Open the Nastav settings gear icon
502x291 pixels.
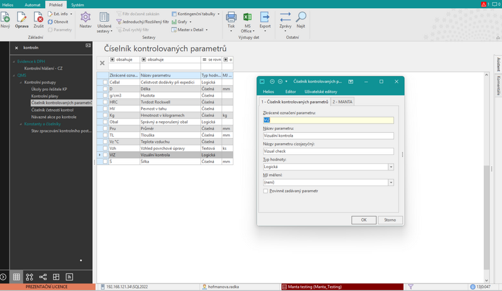[x=85, y=17]
